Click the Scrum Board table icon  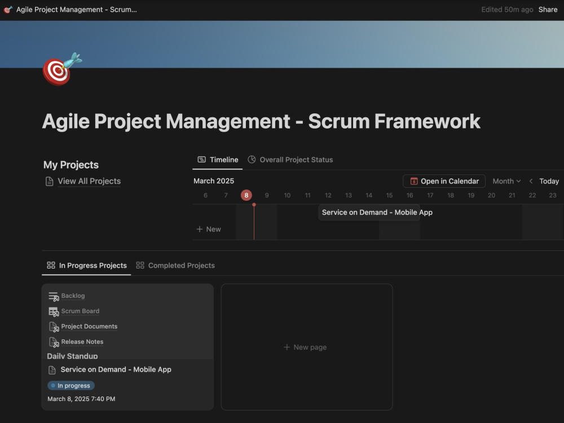pyautogui.click(x=54, y=311)
